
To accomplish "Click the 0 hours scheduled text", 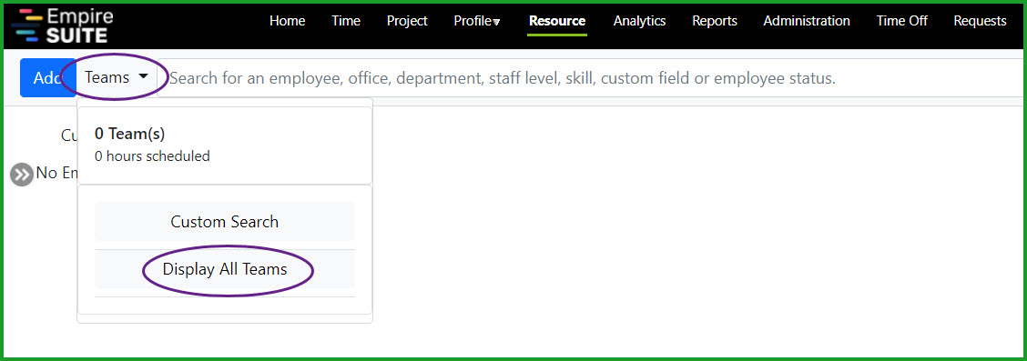I will click(x=152, y=156).
